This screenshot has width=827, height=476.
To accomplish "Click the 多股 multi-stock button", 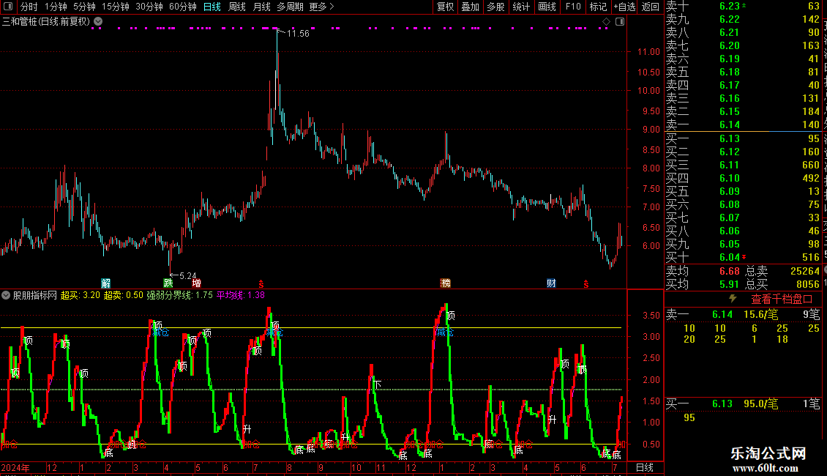I will (495, 7).
